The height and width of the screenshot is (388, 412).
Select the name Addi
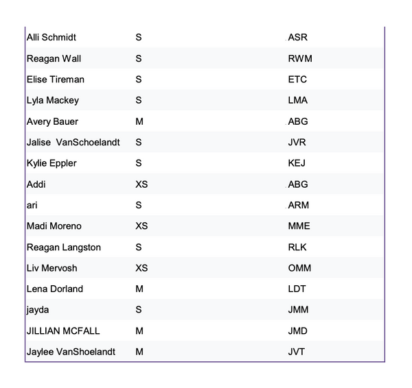click(36, 184)
